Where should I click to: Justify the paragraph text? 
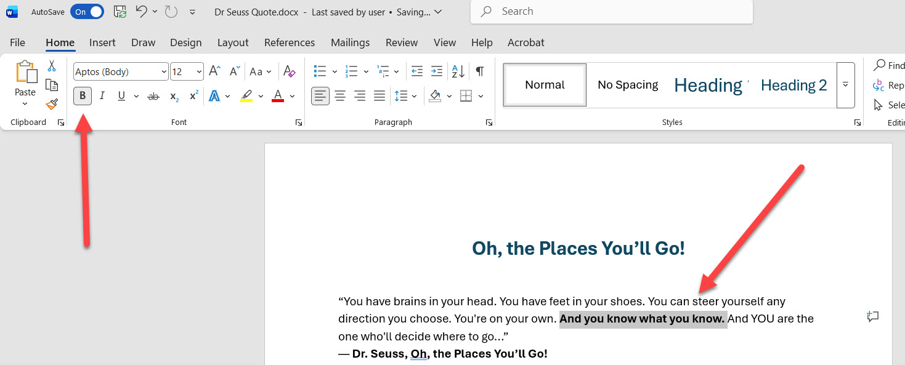(379, 96)
